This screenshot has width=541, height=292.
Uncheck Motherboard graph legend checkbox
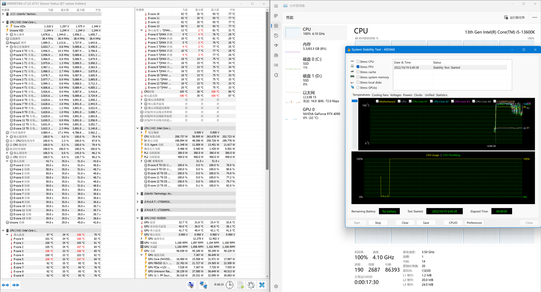click(x=377, y=101)
